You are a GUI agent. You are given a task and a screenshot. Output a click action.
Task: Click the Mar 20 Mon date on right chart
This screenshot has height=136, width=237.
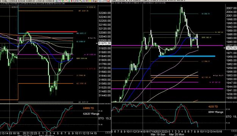pyautogui.click(x=176, y=134)
